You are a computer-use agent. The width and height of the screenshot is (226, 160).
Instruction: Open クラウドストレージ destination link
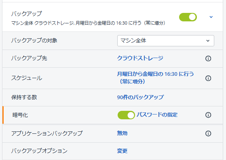[x=140, y=58]
